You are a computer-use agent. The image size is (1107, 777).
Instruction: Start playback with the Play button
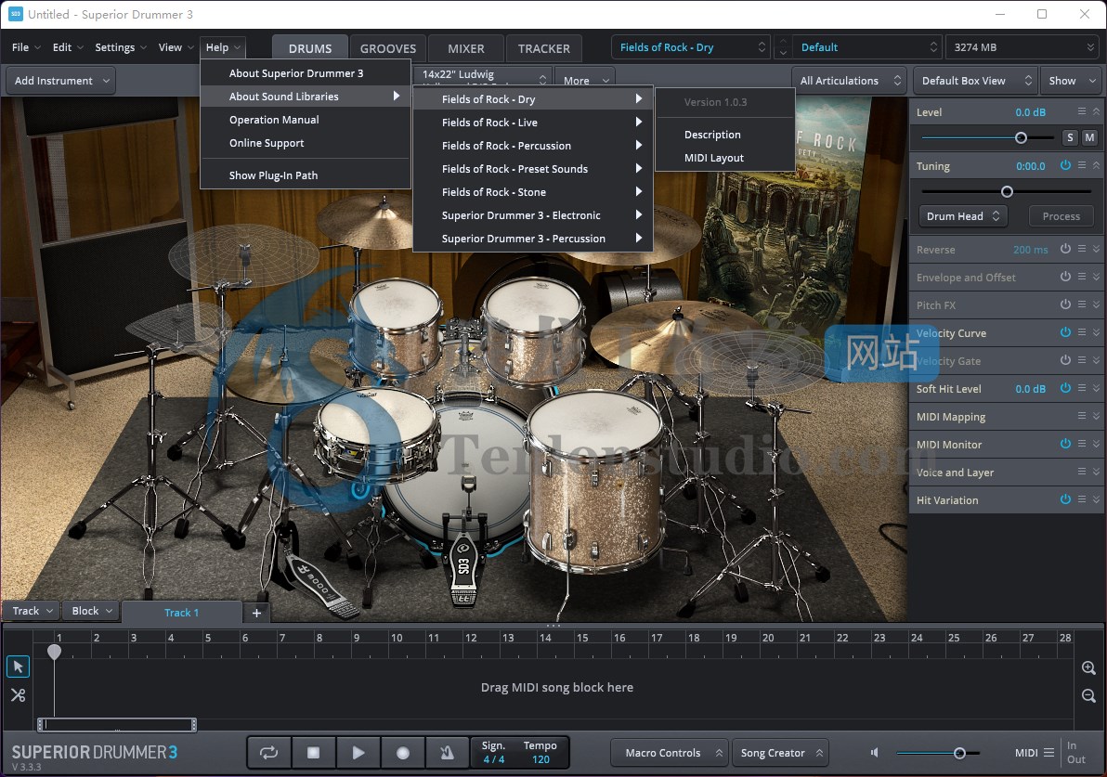click(x=358, y=752)
